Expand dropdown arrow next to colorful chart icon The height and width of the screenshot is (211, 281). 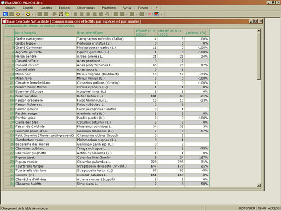(x=161, y=14)
